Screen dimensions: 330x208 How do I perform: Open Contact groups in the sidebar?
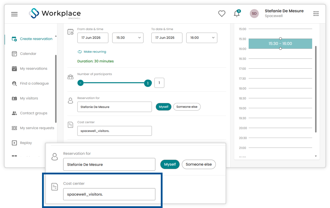click(x=34, y=113)
